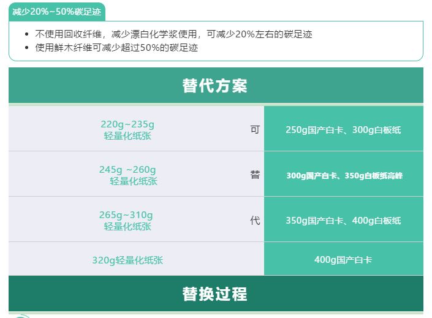Select the 320g轻量化纸张 cell
The image size is (432, 318).
coord(127,260)
